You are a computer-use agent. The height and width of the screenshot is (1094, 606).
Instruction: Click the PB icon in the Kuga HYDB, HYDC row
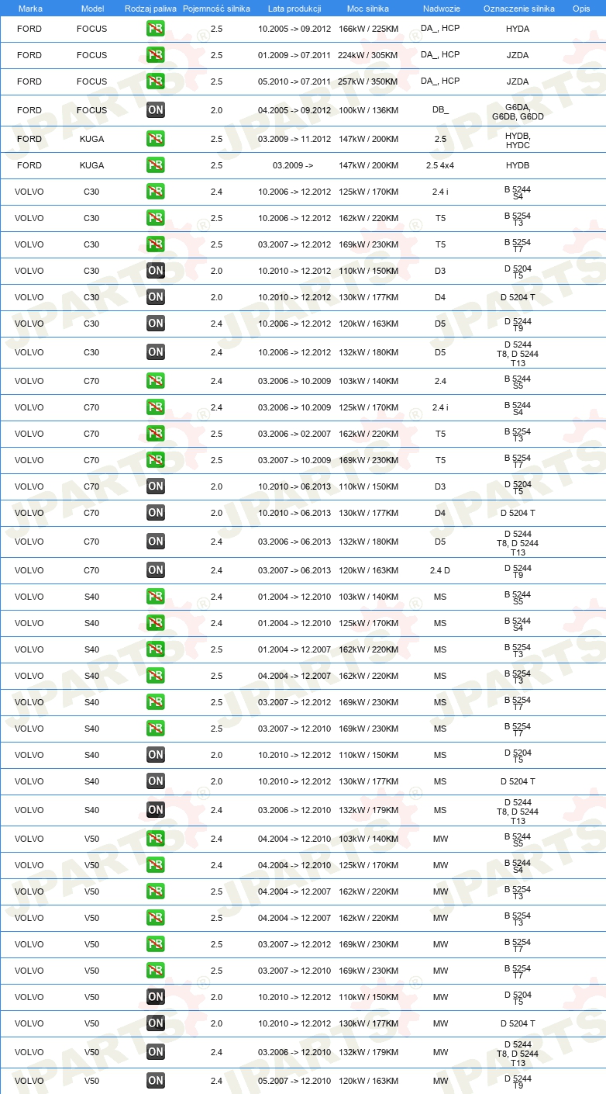click(x=156, y=139)
